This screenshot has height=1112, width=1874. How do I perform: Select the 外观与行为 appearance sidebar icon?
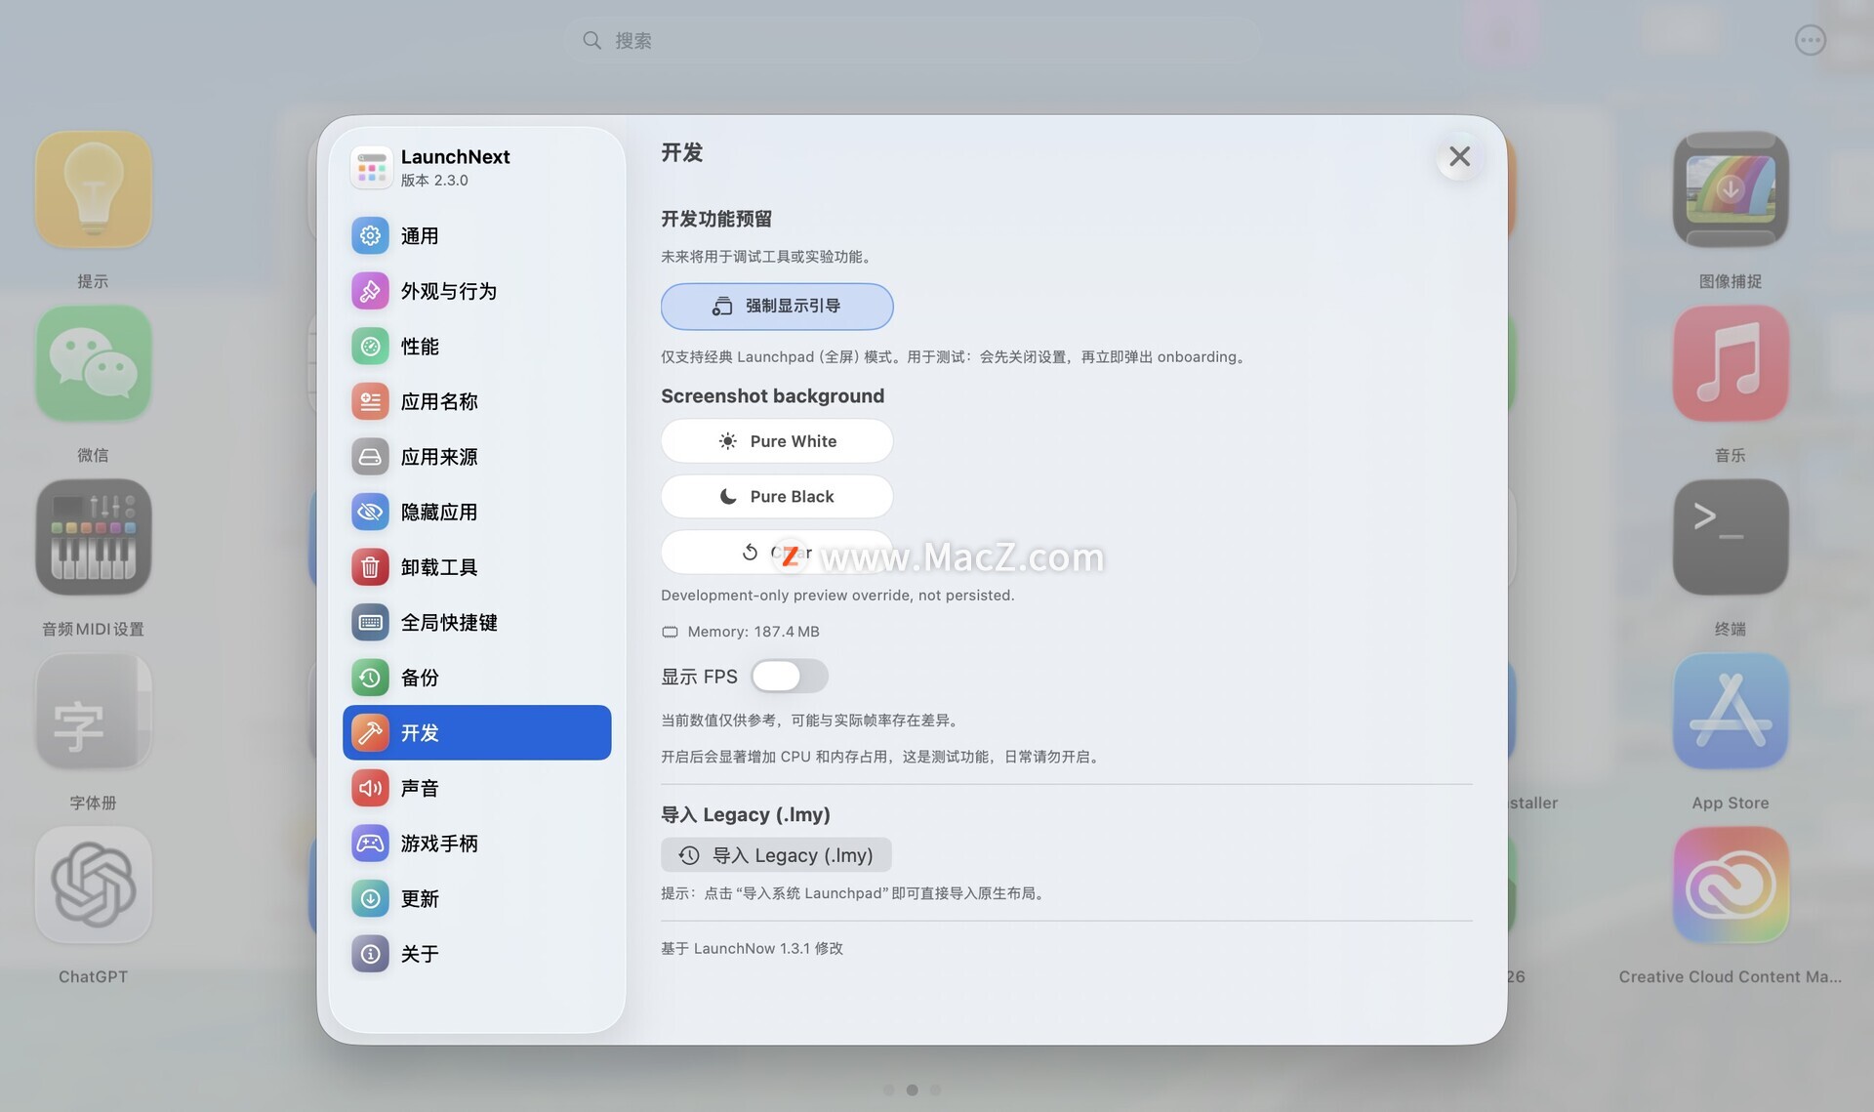[x=370, y=291]
